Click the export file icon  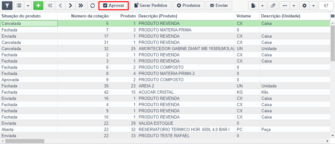[x=254, y=6]
